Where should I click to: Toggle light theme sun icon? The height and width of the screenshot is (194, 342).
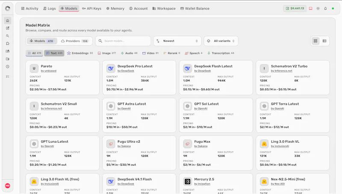[318, 9]
